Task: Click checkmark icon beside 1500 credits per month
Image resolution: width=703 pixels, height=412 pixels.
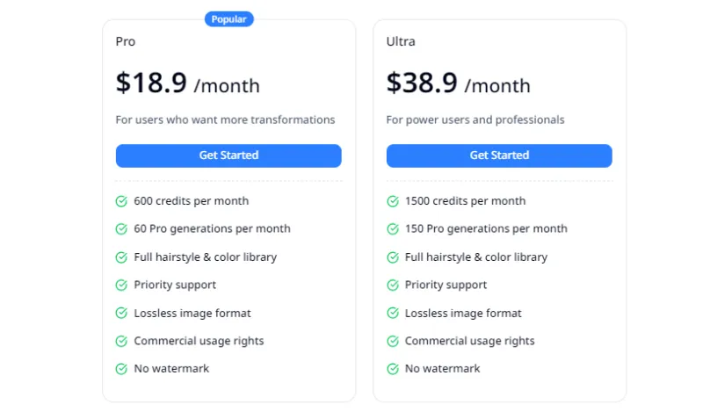Action: (393, 201)
